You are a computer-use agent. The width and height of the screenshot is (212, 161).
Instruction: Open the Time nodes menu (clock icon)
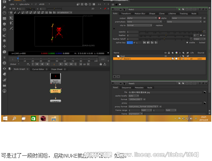(x=5, y=13)
